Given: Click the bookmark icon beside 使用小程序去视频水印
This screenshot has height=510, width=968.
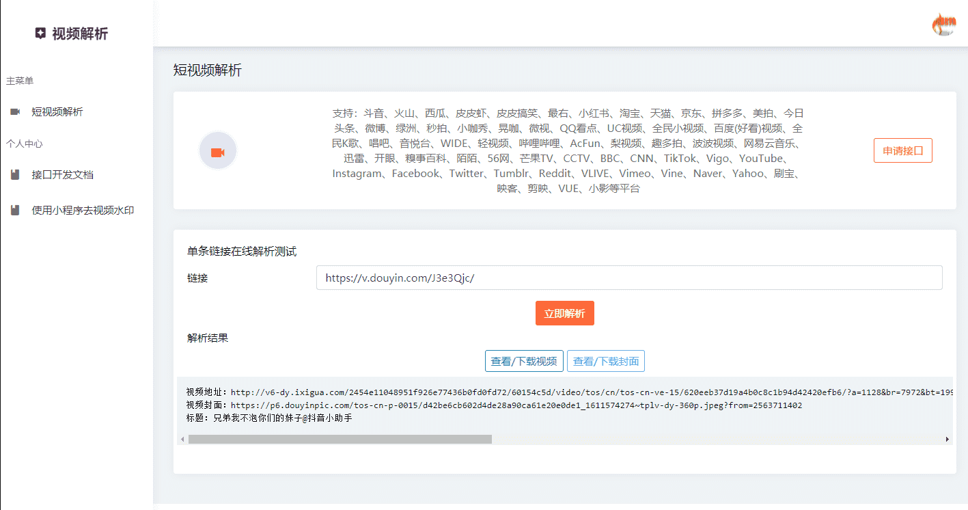Looking at the screenshot, I should [x=15, y=210].
